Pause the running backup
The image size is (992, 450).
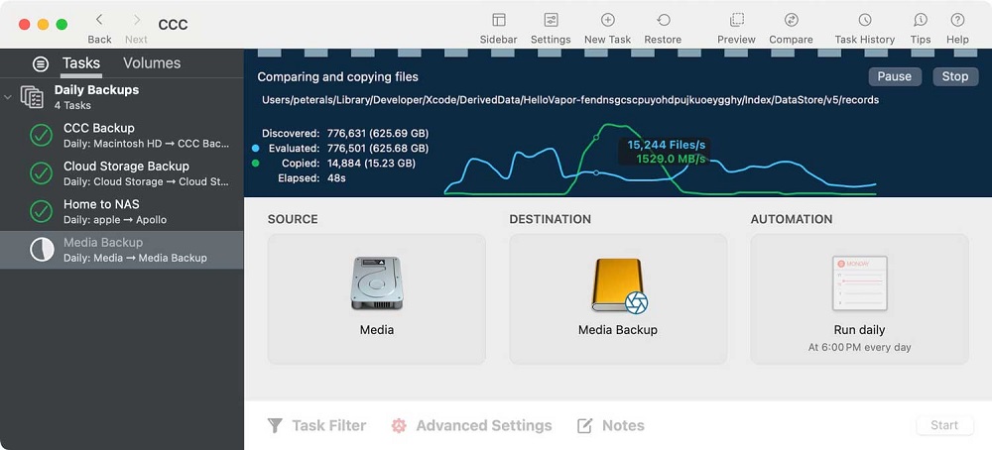[x=894, y=76]
